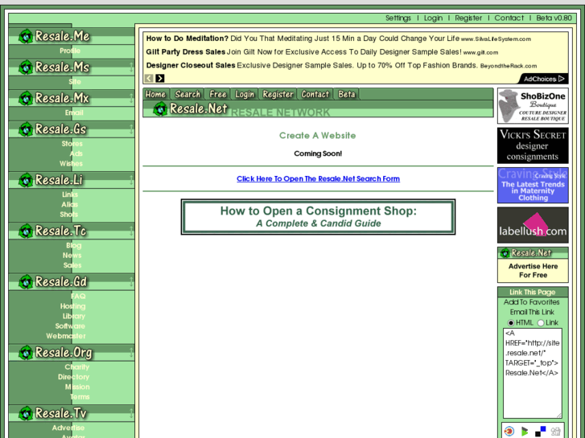Screen dimensions: 585x438
Task: Open the Free tab
Action: point(218,94)
